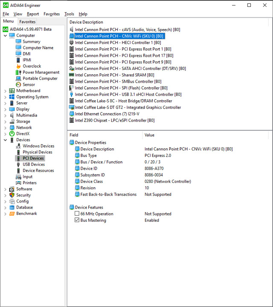This screenshot has width=273, height=307.
Task: Click the USB 3.1 xHCI controller icon
Action: click(x=72, y=94)
